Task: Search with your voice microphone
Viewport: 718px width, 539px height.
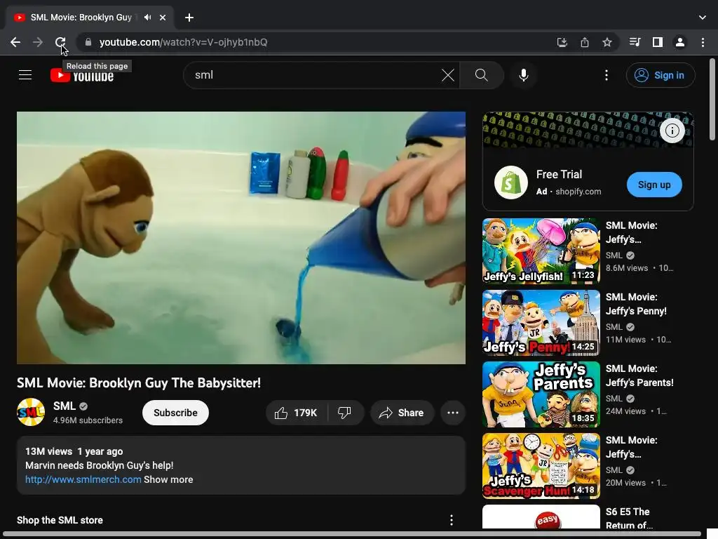Action: pyautogui.click(x=523, y=75)
